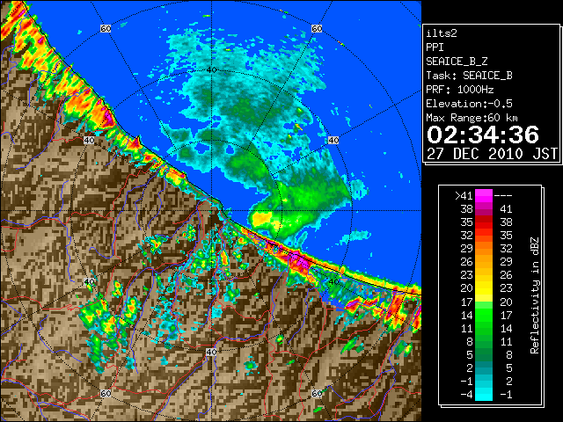Screen dimensions: 563x422
Task: Click '20' in the left legend column
Action: (x=467, y=288)
